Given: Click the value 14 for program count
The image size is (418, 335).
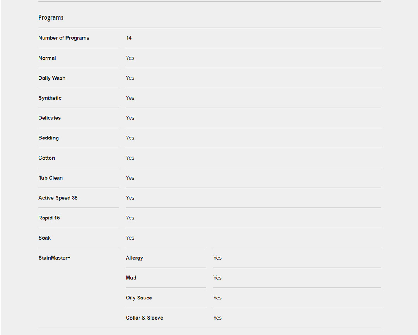Looking at the screenshot, I should pos(129,38).
